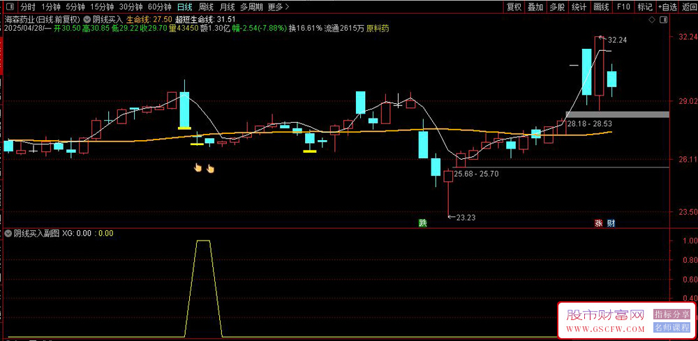Image resolution: width=698 pixels, height=341 pixels.
Task: Click the 叠加 overlay button
Action: (535, 7)
